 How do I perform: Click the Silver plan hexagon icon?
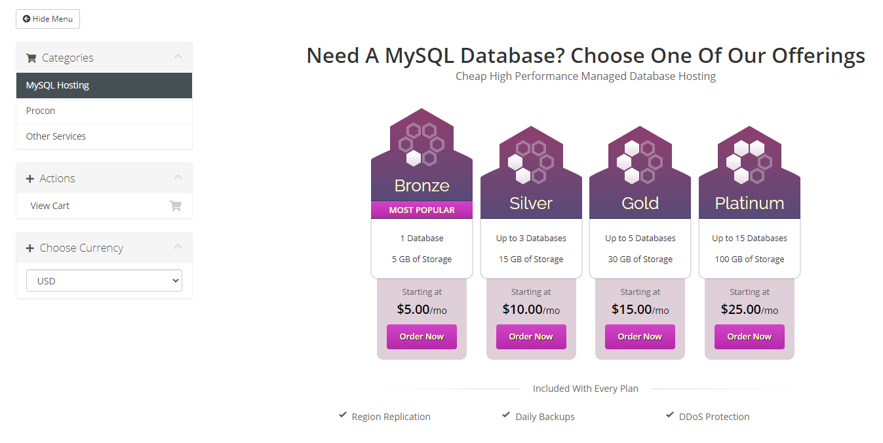[531, 161]
